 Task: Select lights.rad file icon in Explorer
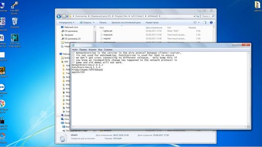click(x=101, y=31)
